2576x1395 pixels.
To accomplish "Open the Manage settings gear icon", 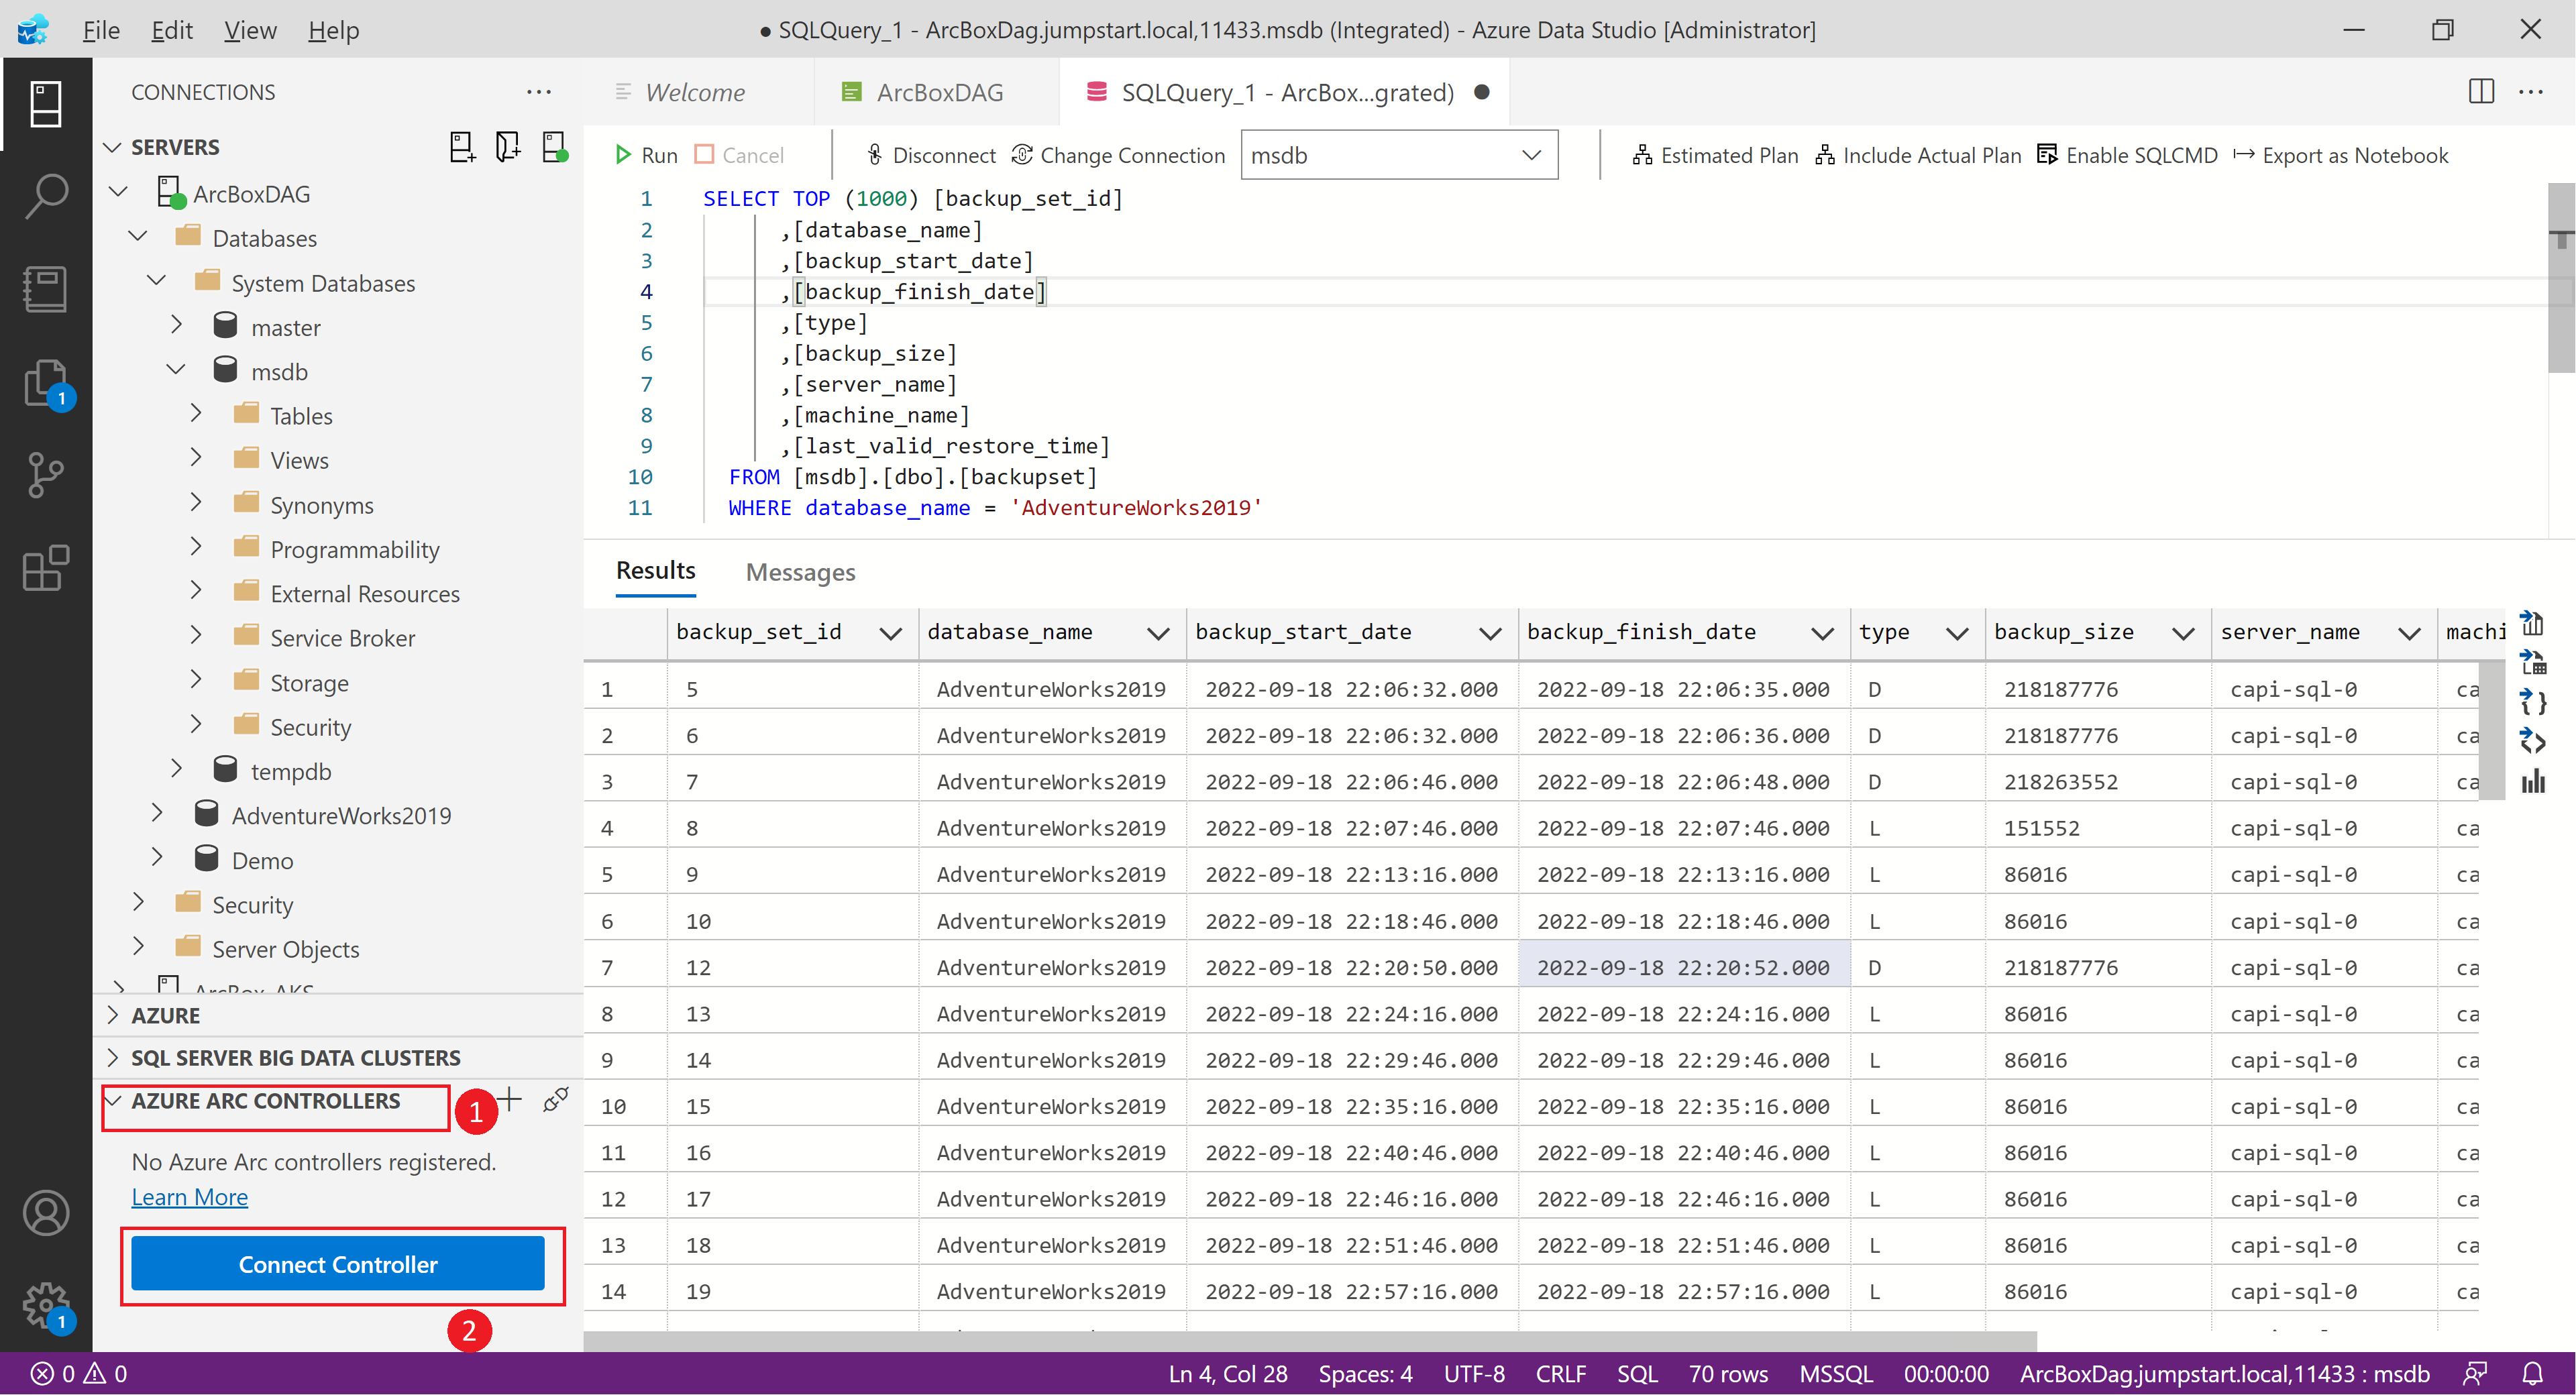I will click(x=46, y=1306).
